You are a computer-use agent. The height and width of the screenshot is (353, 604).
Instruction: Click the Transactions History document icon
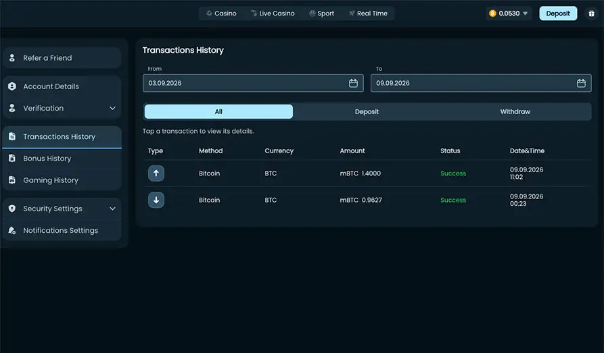click(x=12, y=136)
